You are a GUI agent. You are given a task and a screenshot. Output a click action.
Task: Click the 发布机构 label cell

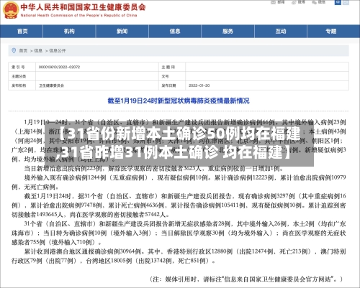pos(22,85)
